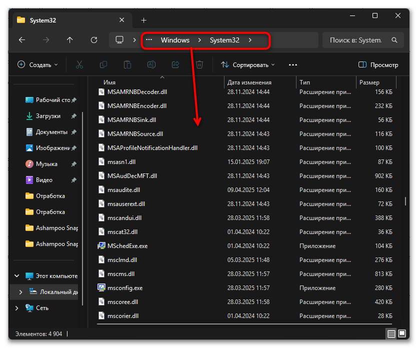Switch to details list view icon
Screen dimensions: 418x348
tap(391, 333)
